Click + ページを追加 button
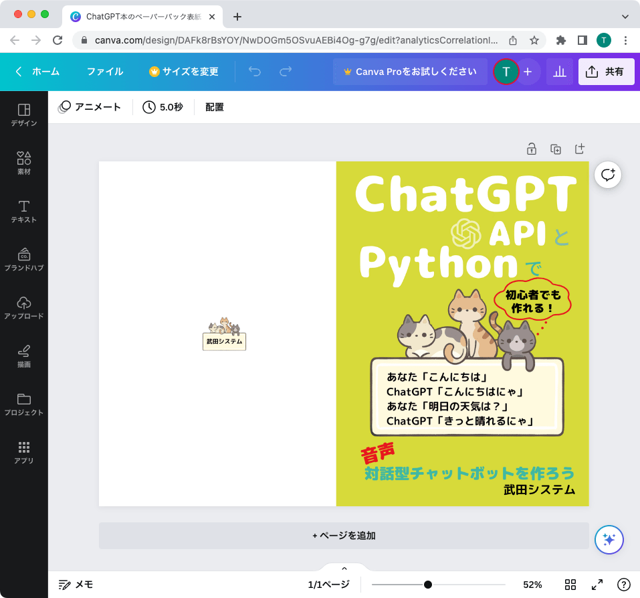This screenshot has width=640, height=598. coord(344,536)
